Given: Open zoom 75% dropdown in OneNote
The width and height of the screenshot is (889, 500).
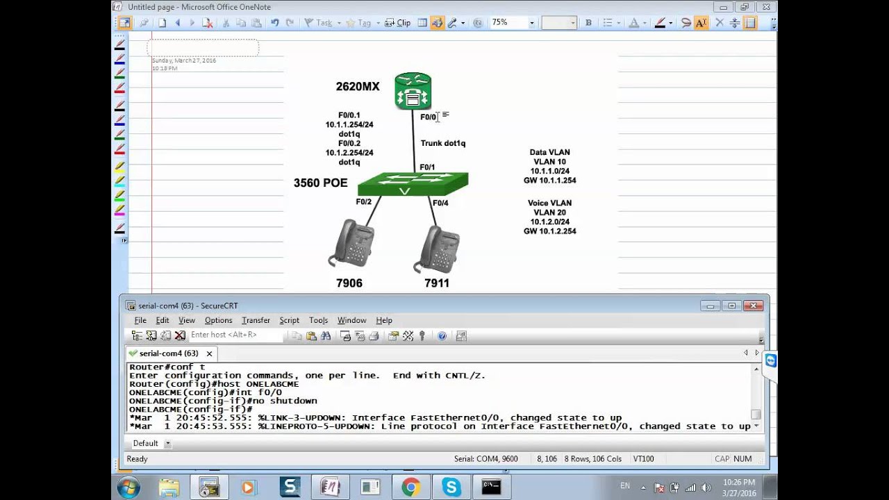Looking at the screenshot, I should (531, 23).
